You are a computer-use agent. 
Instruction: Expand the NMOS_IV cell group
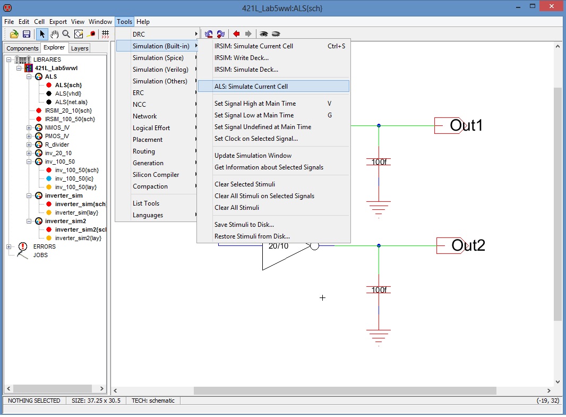pyautogui.click(x=29, y=127)
